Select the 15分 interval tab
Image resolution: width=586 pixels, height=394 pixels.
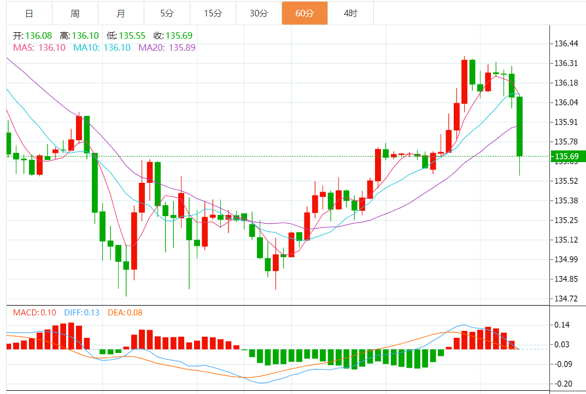pyautogui.click(x=213, y=14)
